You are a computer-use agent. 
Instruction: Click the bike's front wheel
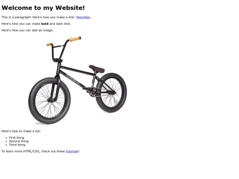tap(50, 101)
